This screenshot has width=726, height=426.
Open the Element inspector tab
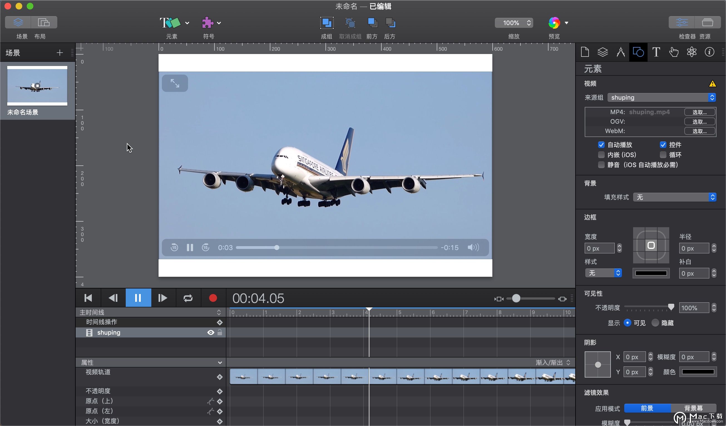[x=638, y=52]
